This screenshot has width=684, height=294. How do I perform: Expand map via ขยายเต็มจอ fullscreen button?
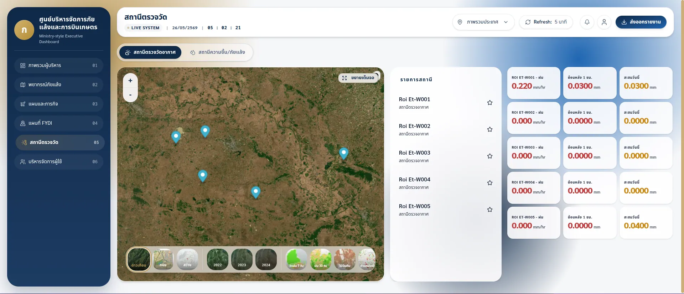(358, 78)
